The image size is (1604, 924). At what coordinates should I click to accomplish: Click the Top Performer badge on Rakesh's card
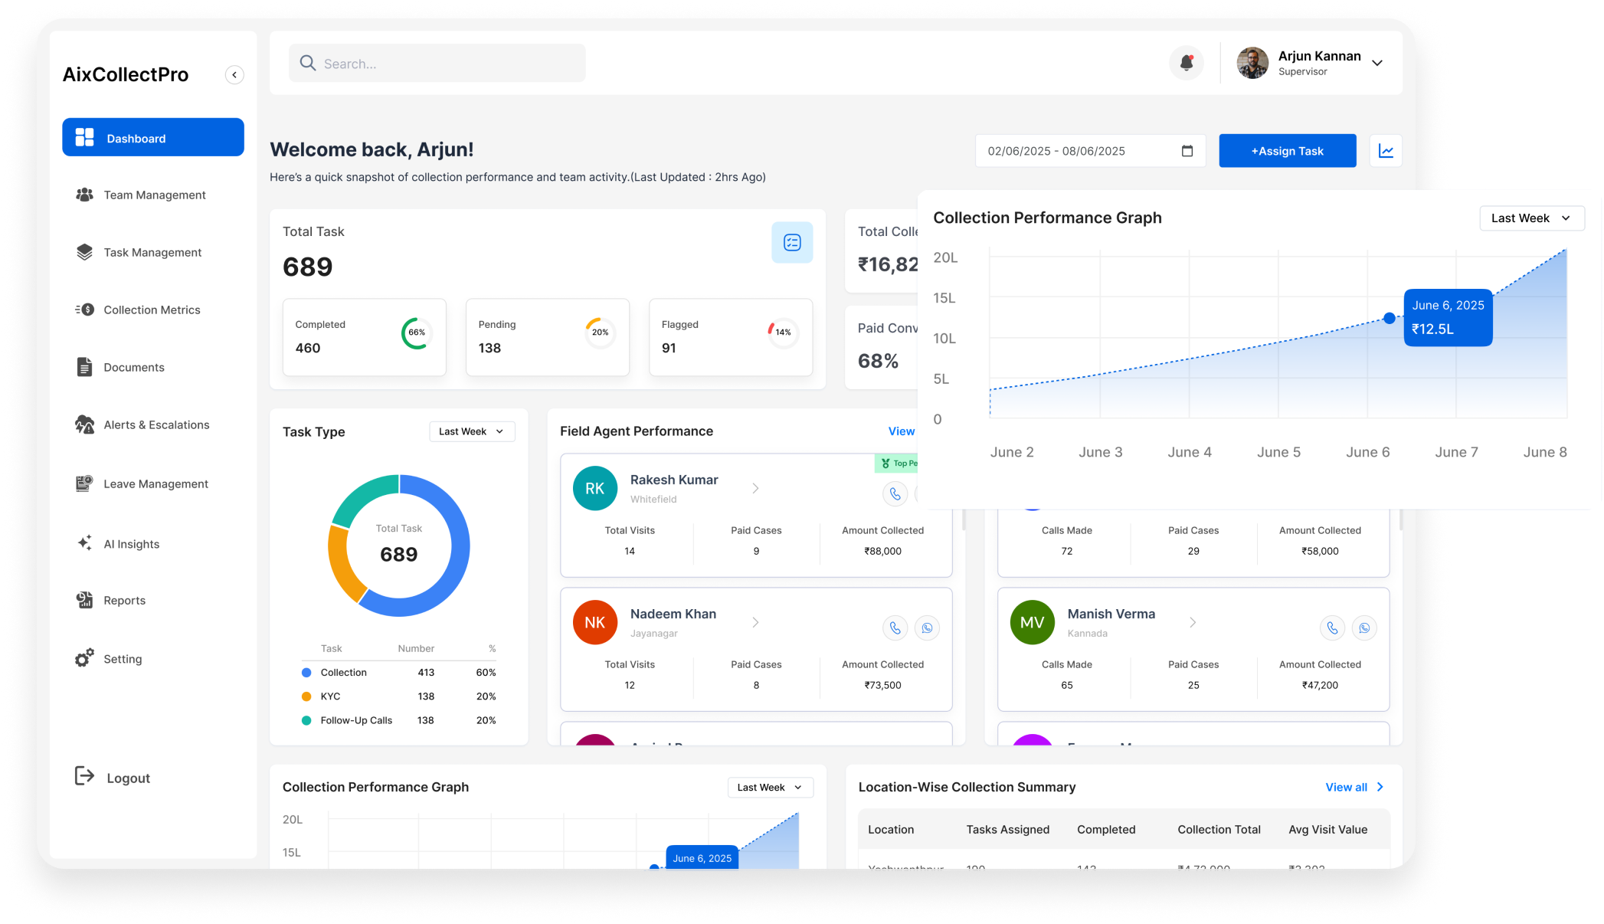click(x=897, y=464)
